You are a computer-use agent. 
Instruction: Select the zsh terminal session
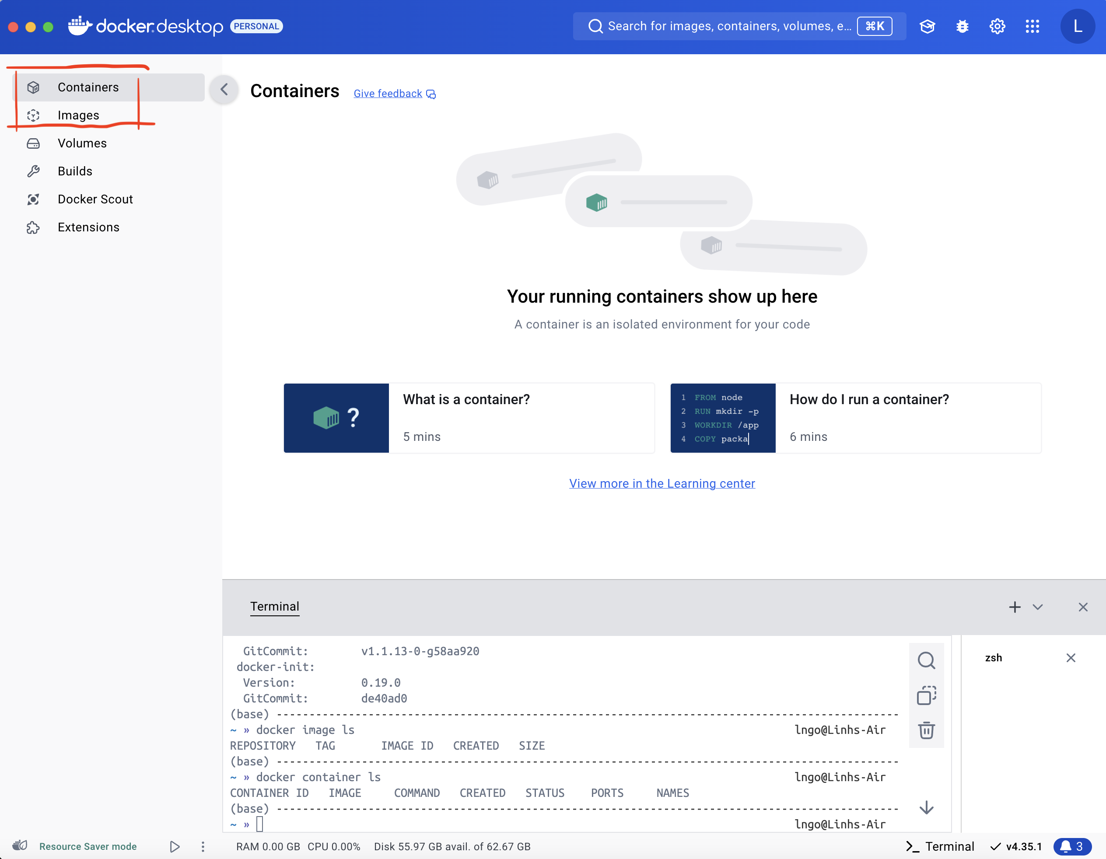994,657
